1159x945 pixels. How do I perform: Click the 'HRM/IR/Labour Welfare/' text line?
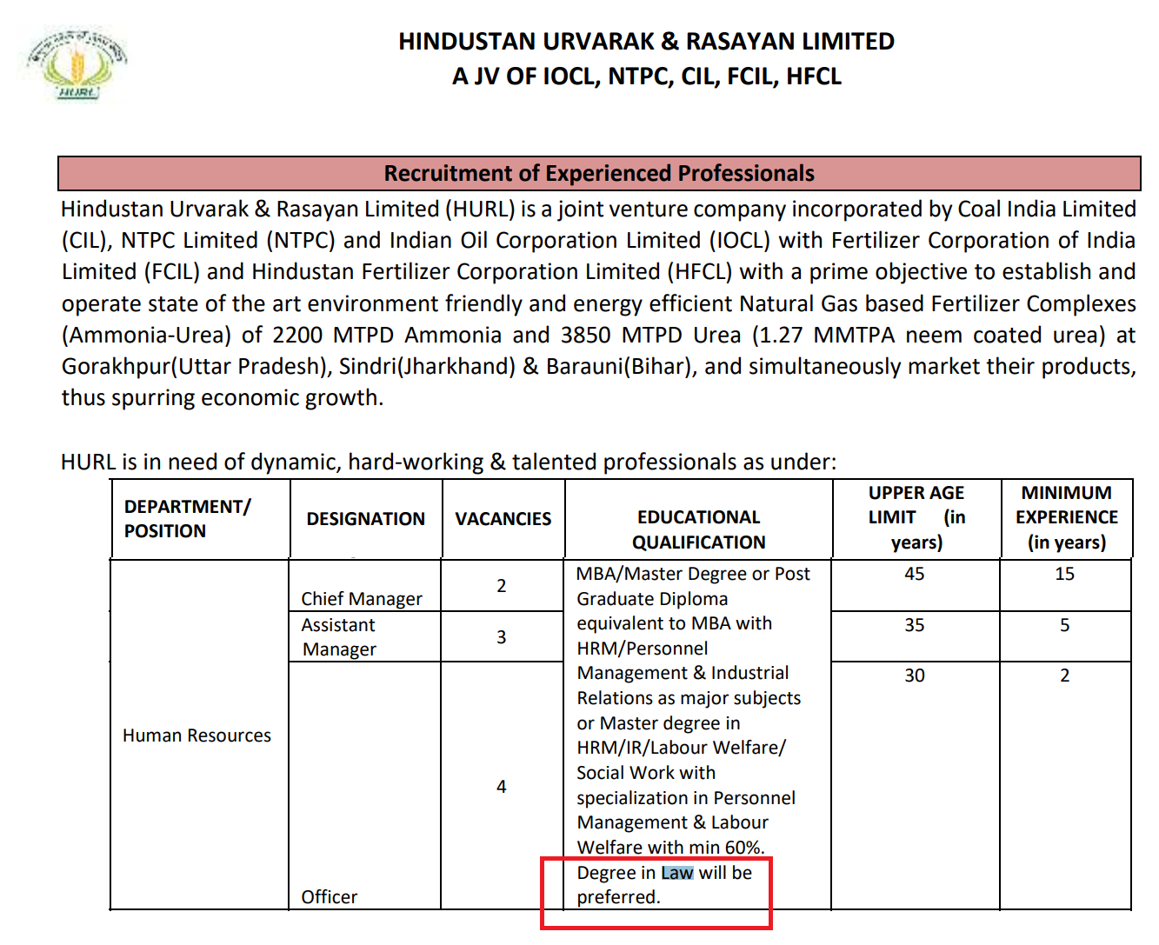[x=682, y=748]
